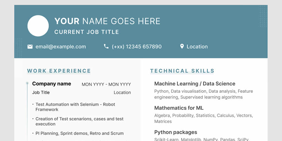
Task: Select the Company name text
Action: click(x=52, y=84)
